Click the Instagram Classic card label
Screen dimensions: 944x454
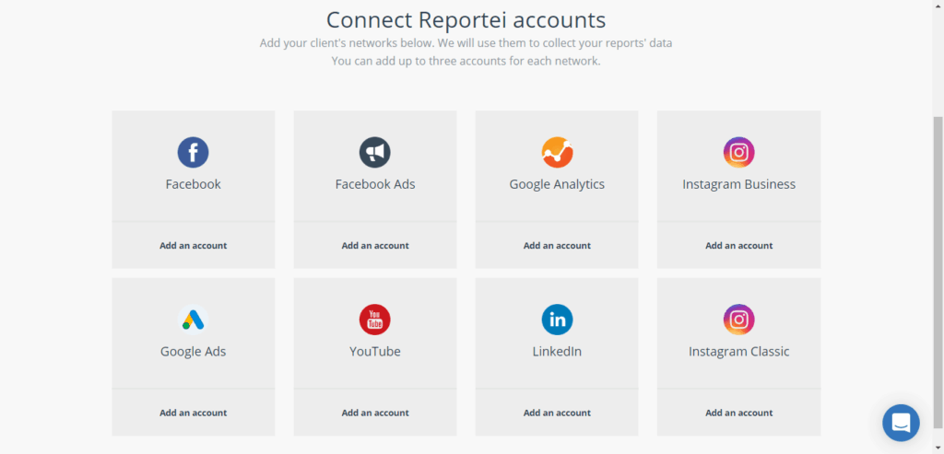pos(738,351)
